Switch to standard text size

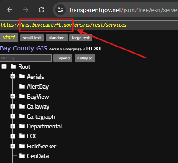[x=57, y=38]
